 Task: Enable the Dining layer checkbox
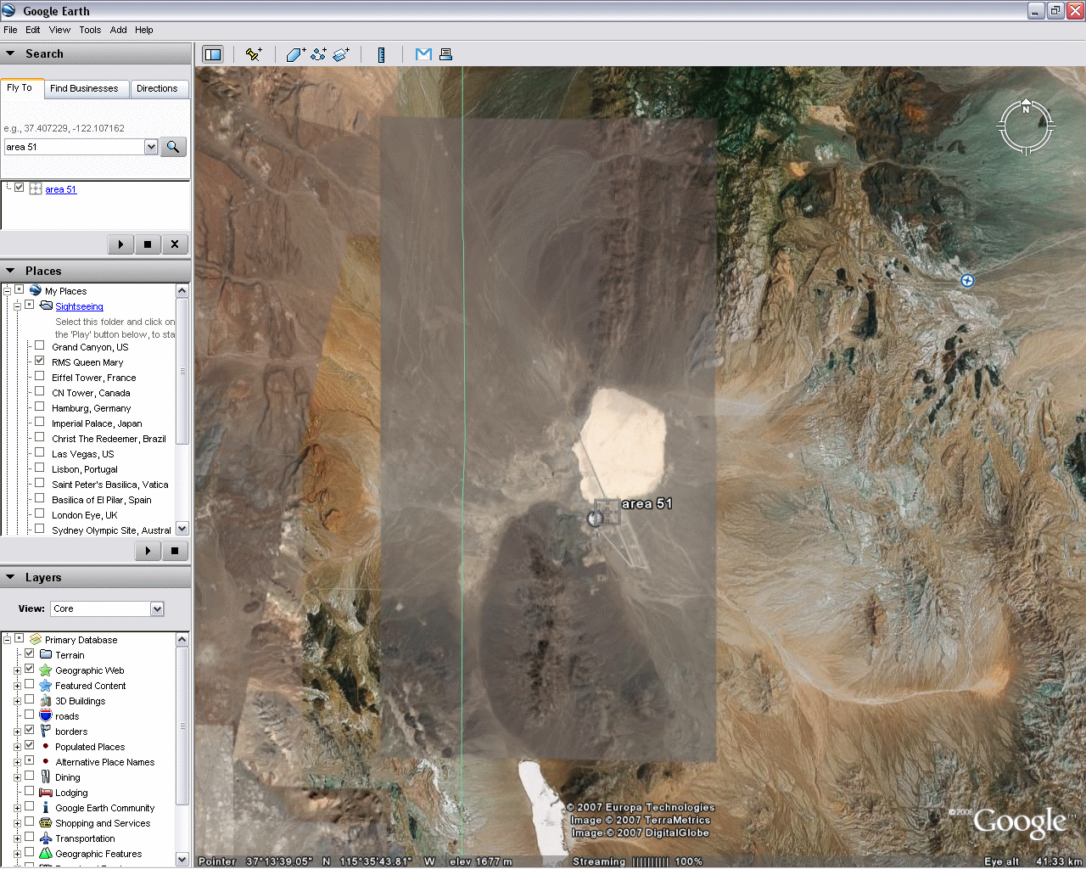[29, 776]
